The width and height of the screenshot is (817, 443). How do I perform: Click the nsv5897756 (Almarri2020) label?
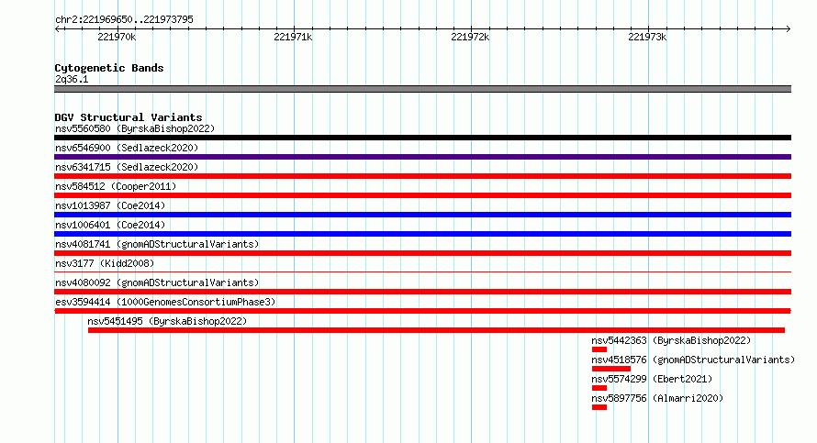click(657, 398)
